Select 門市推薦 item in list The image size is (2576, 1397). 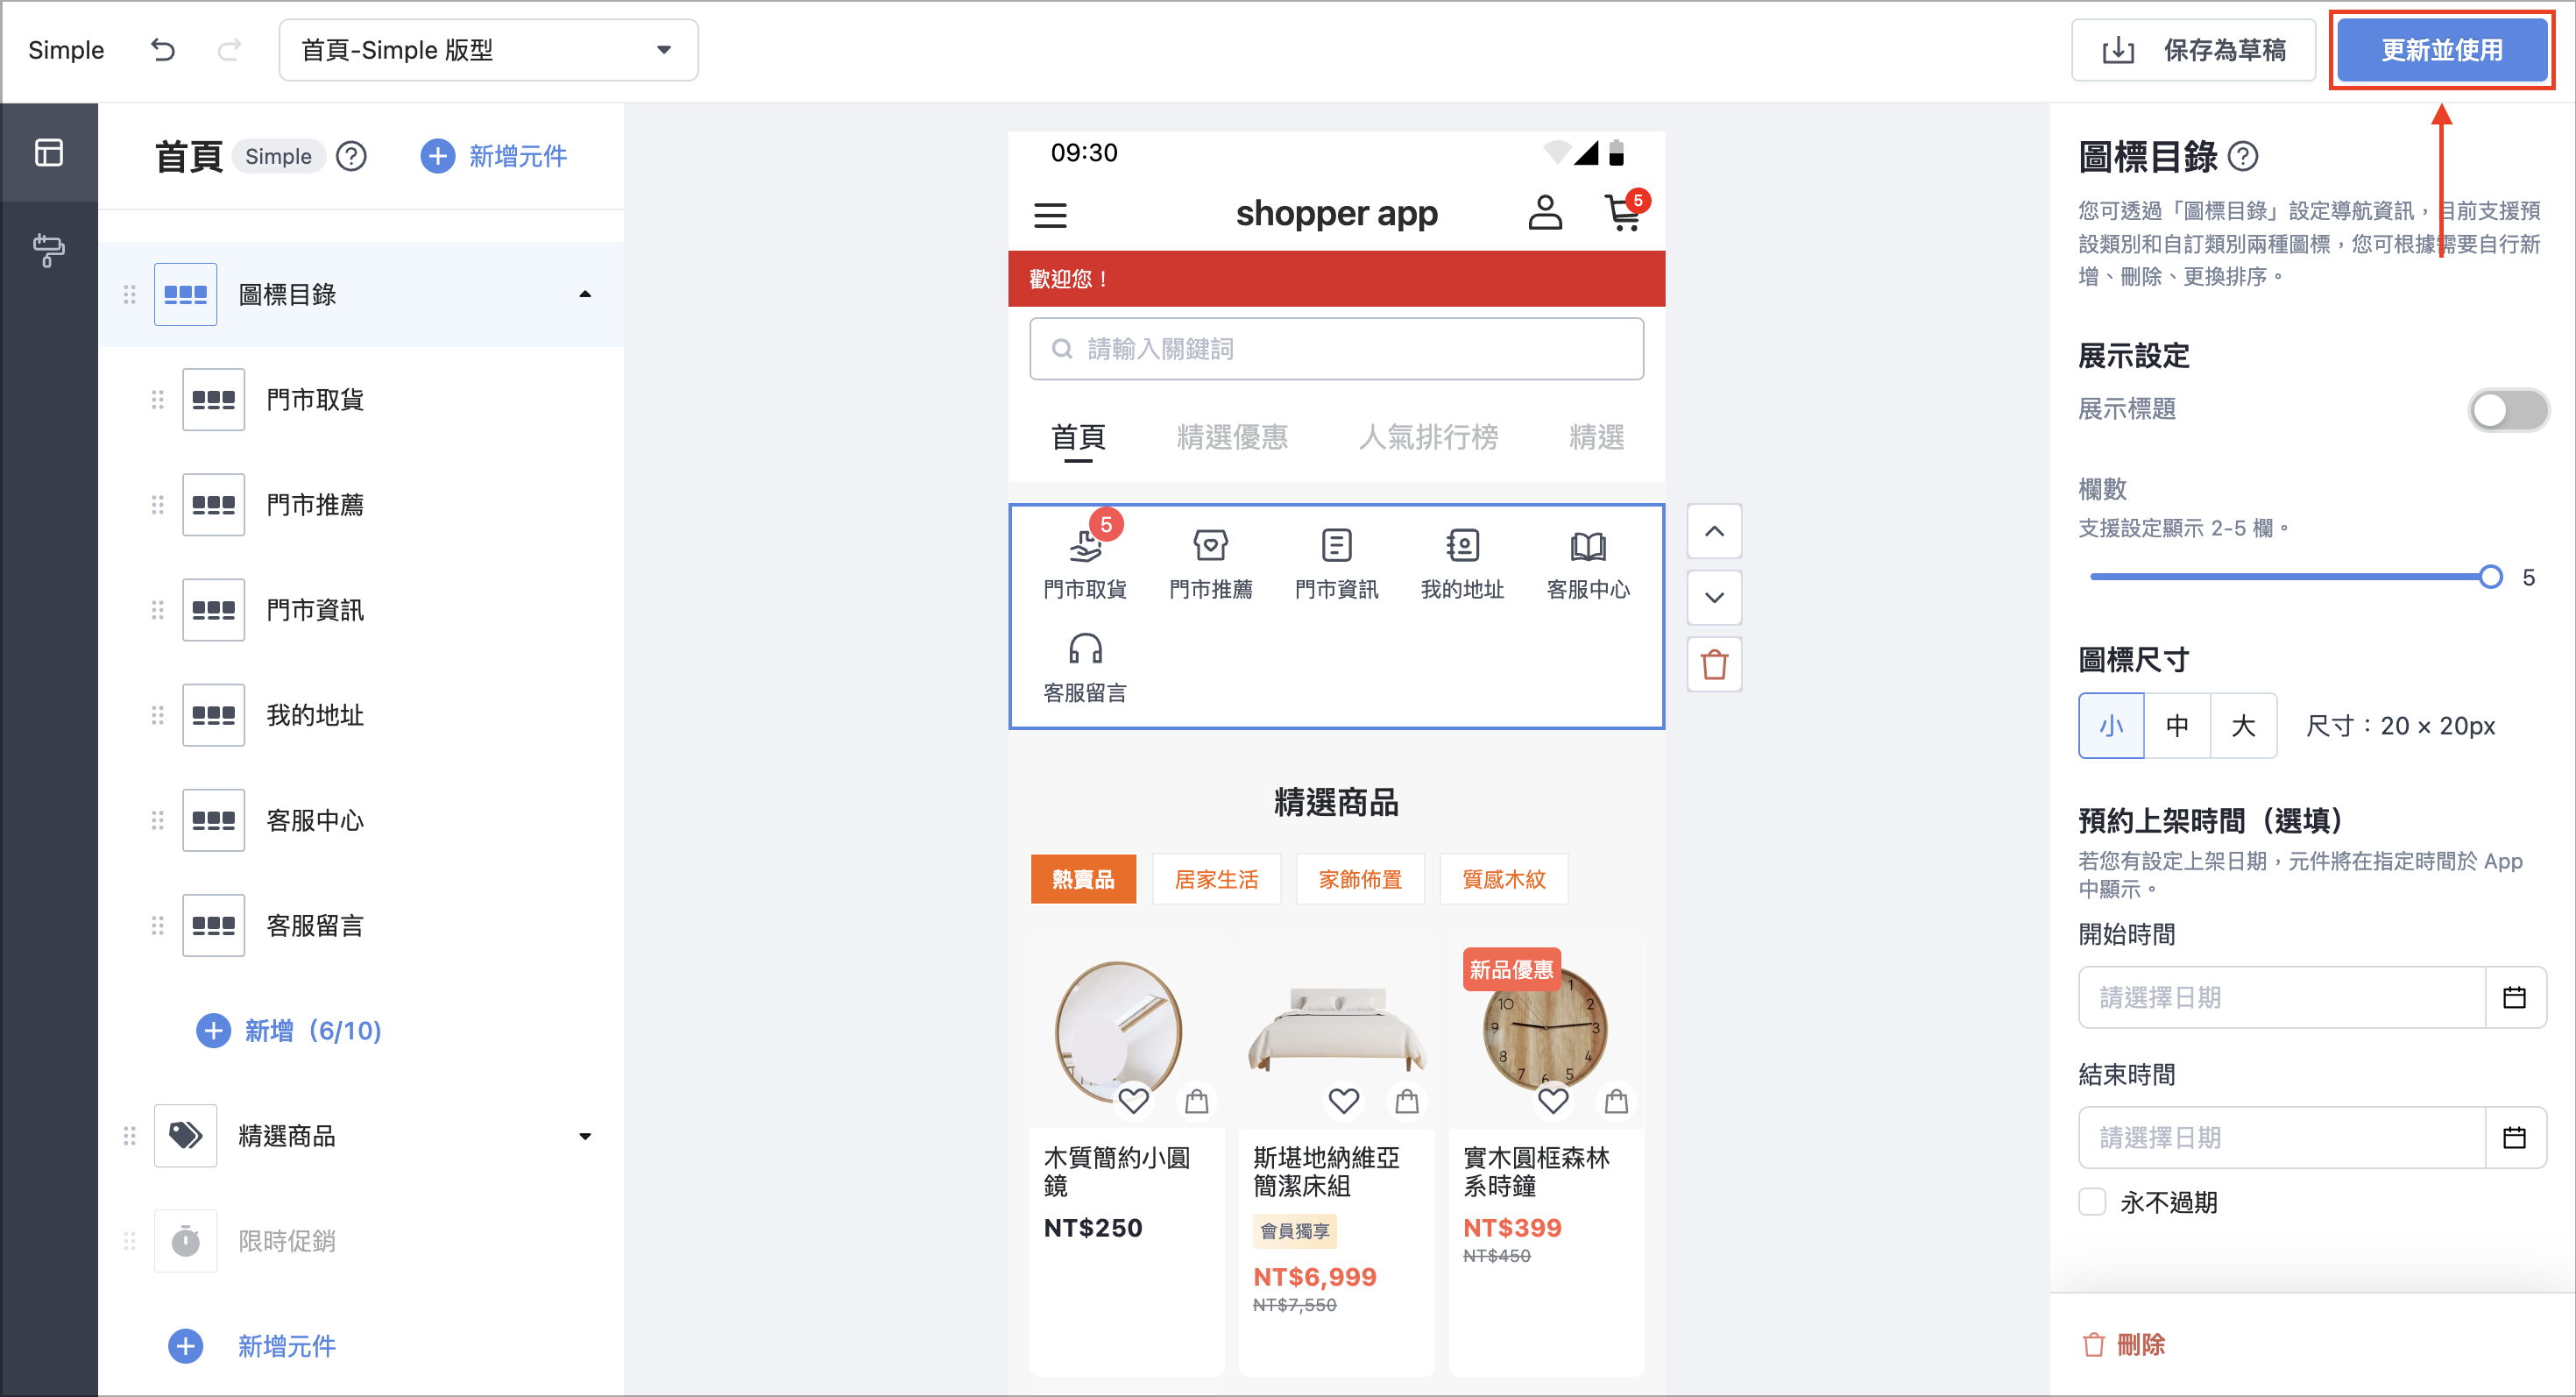361,505
